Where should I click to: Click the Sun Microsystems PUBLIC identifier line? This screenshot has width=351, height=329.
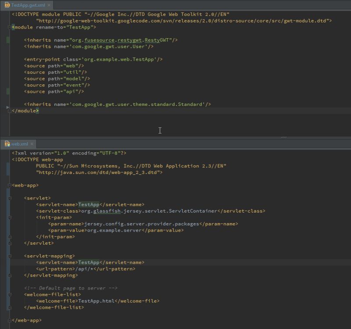pyautogui.click(x=131, y=166)
